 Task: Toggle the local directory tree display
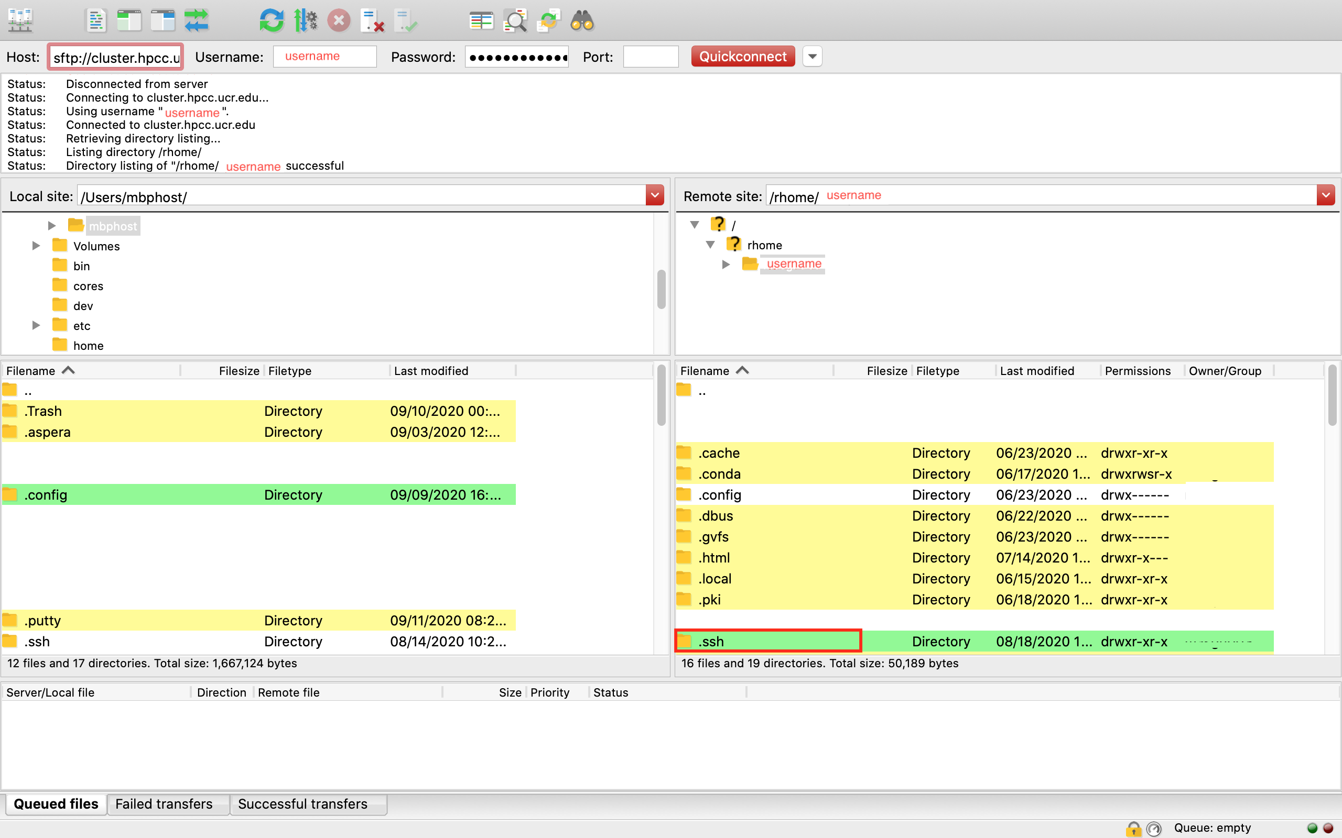[x=129, y=20]
